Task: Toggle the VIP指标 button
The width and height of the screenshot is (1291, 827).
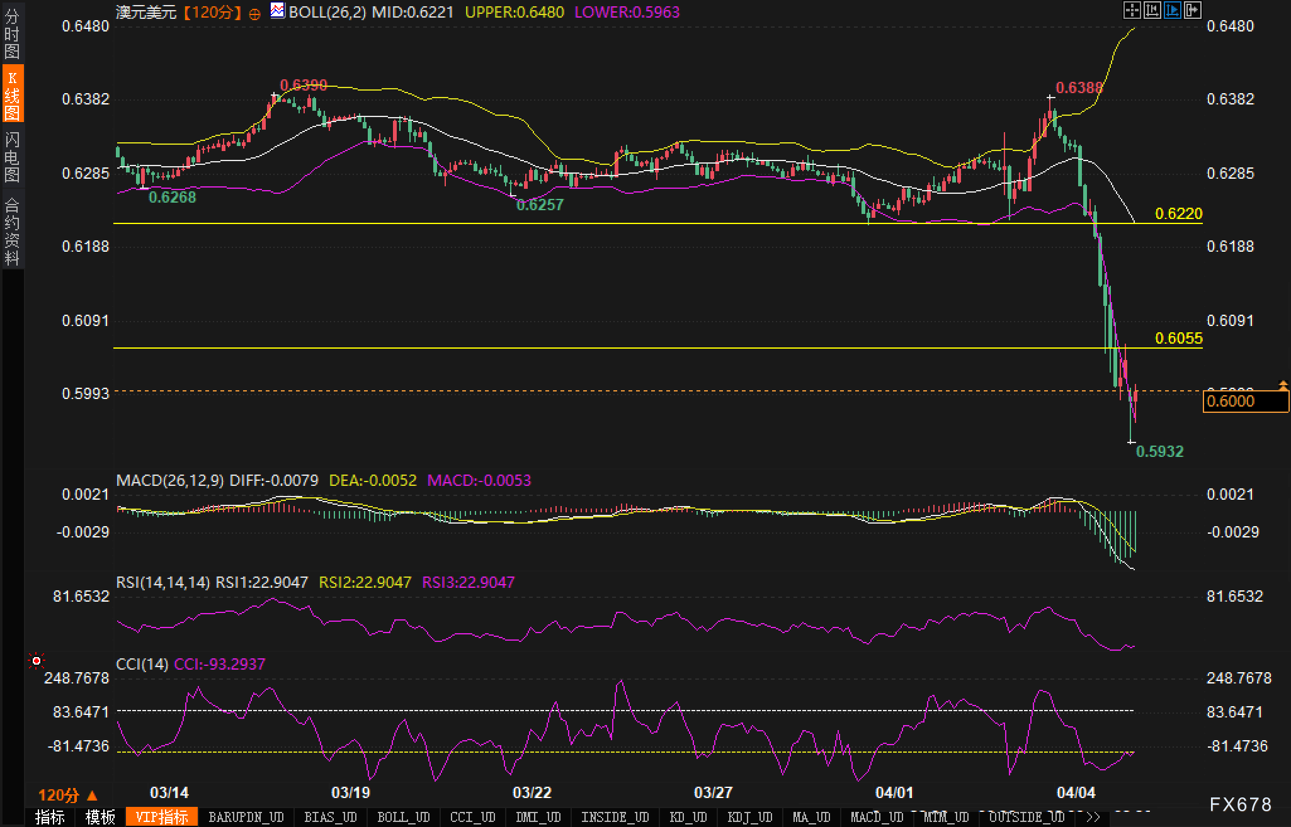Action: [x=162, y=817]
